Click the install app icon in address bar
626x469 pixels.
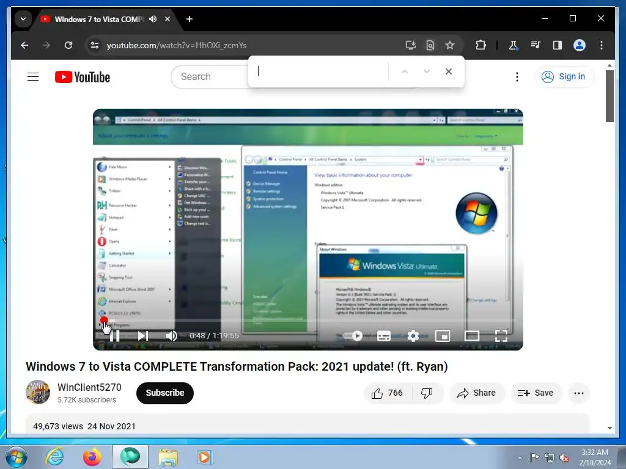click(410, 45)
